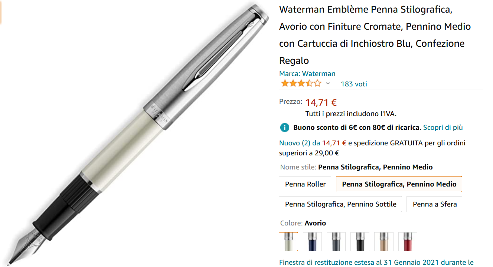The height and width of the screenshot is (267, 493).
Task: Follow the Scopri di più link
Action: pos(443,128)
